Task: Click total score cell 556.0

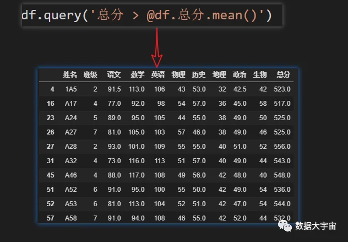Action: click(x=282, y=147)
